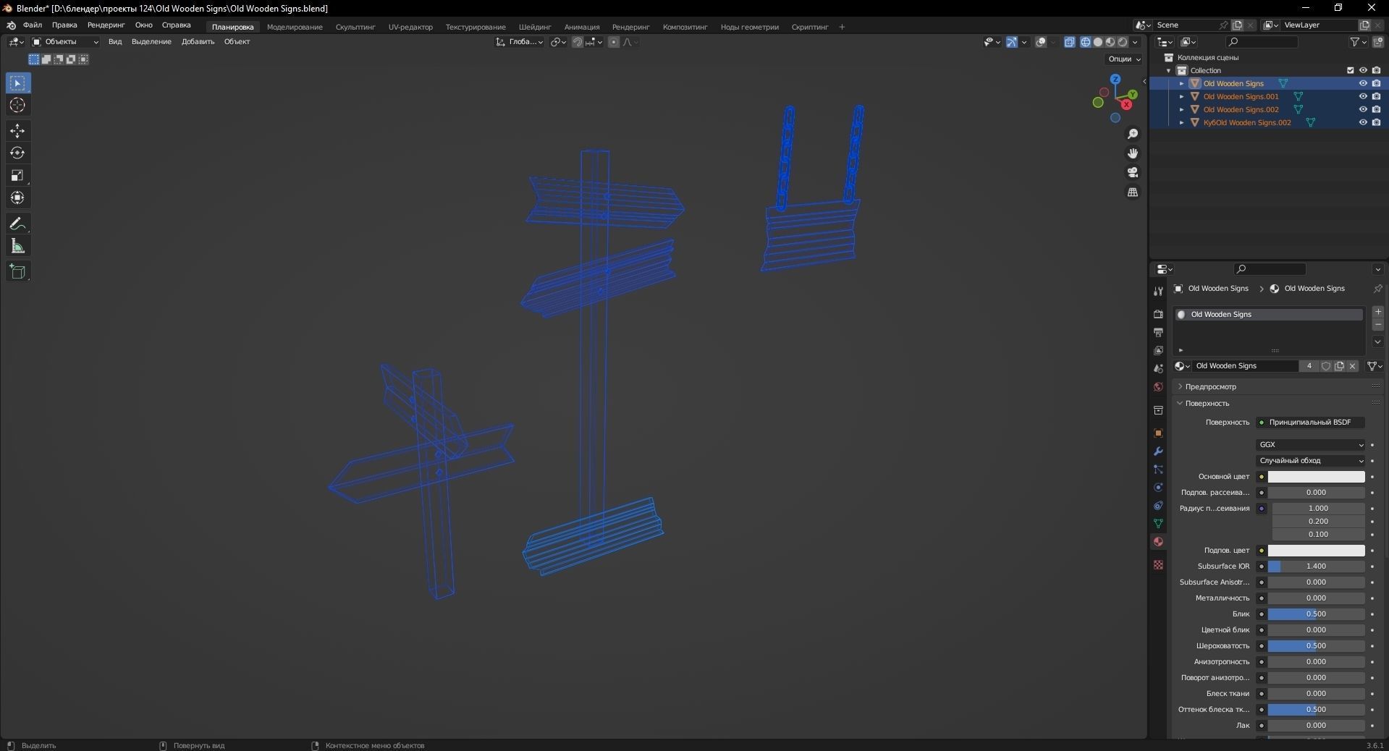Screen dimensions: 1389x751
Task: Open the World properties tab
Action: 1158,387
